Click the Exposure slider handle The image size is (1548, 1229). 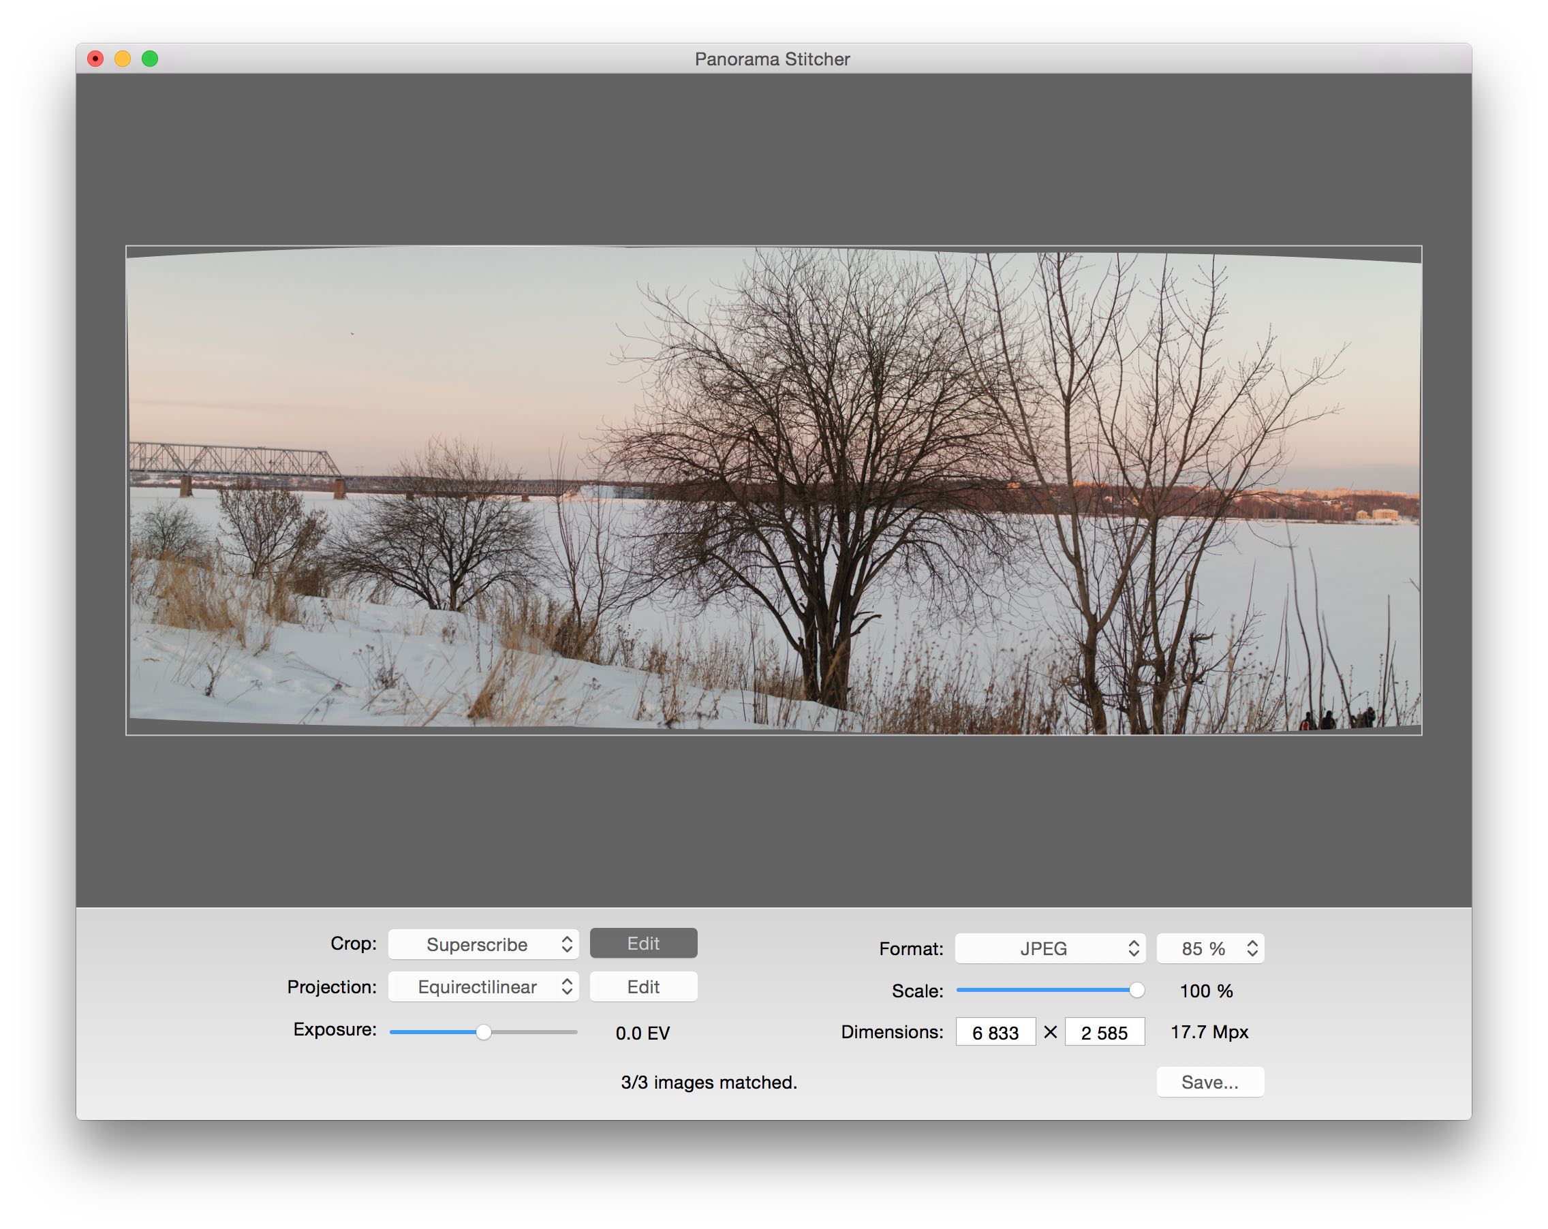[484, 1032]
